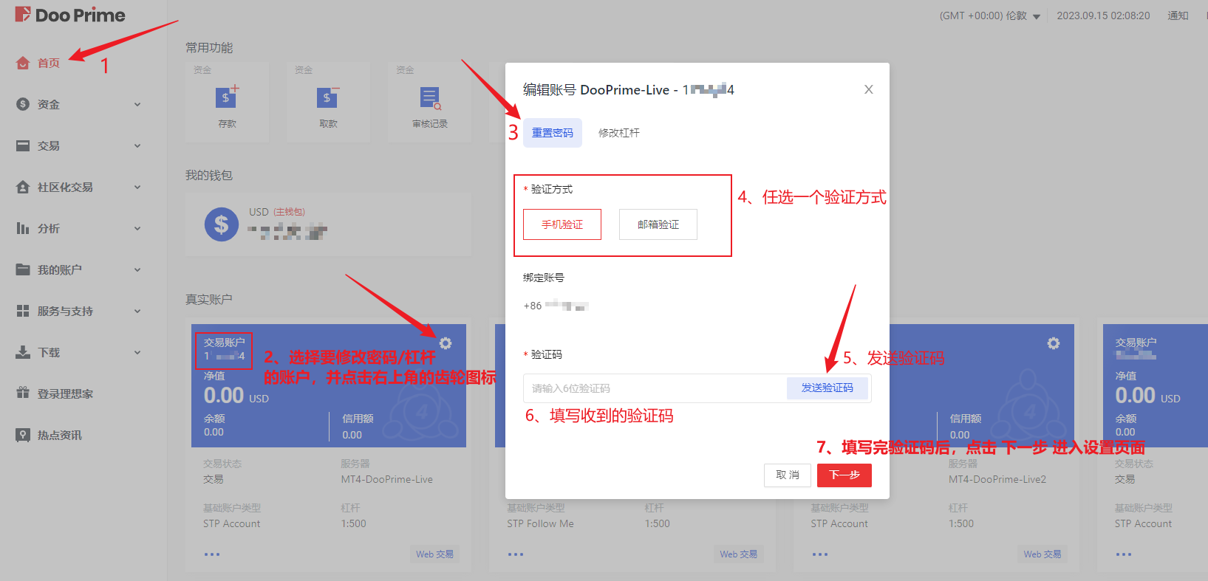The image size is (1208, 581).
Task: Open more options dots on MT4-DooPrime-Live card
Action: coord(212,554)
